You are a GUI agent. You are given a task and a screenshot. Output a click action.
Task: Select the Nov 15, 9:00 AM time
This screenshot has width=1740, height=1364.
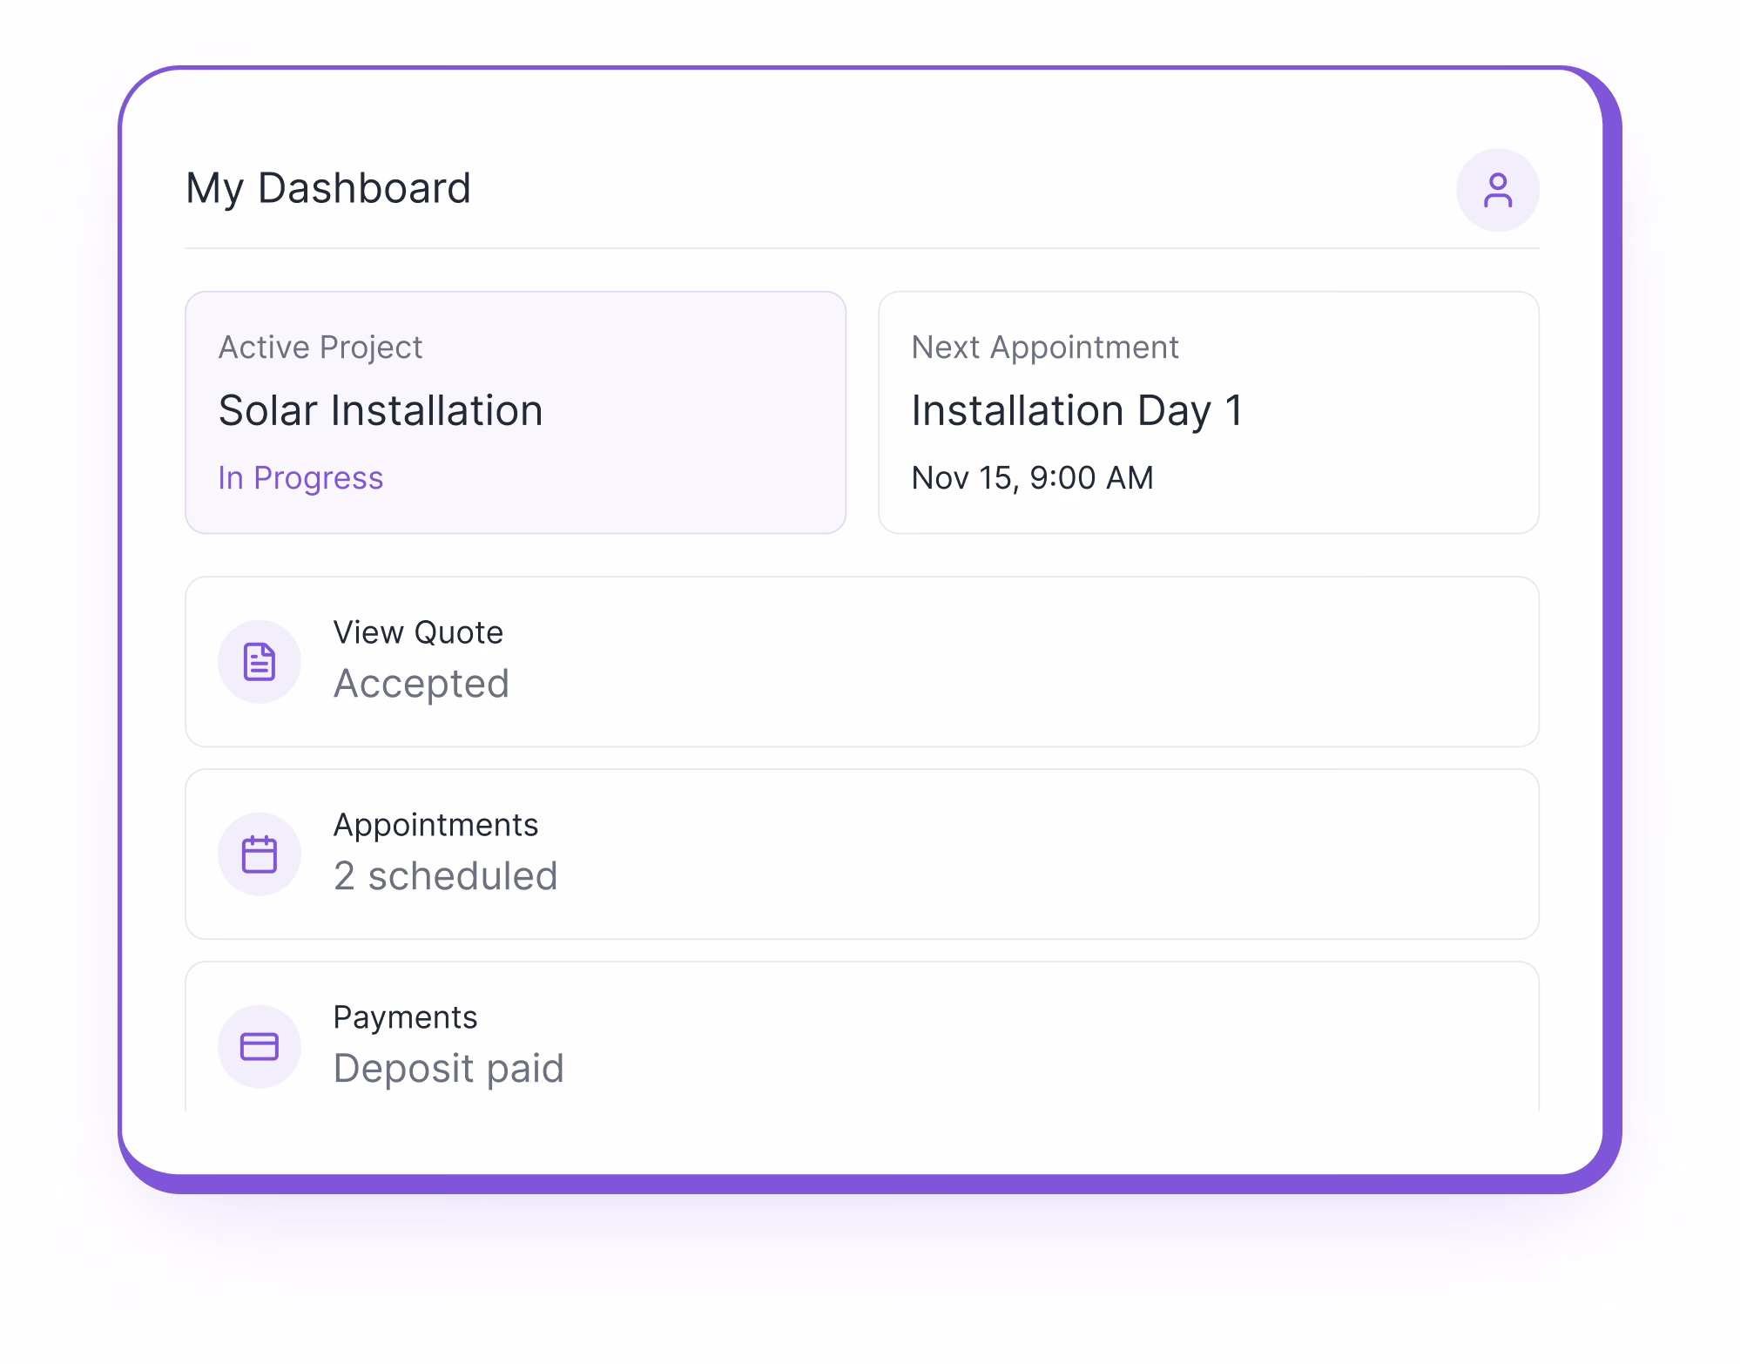pos(1032,477)
